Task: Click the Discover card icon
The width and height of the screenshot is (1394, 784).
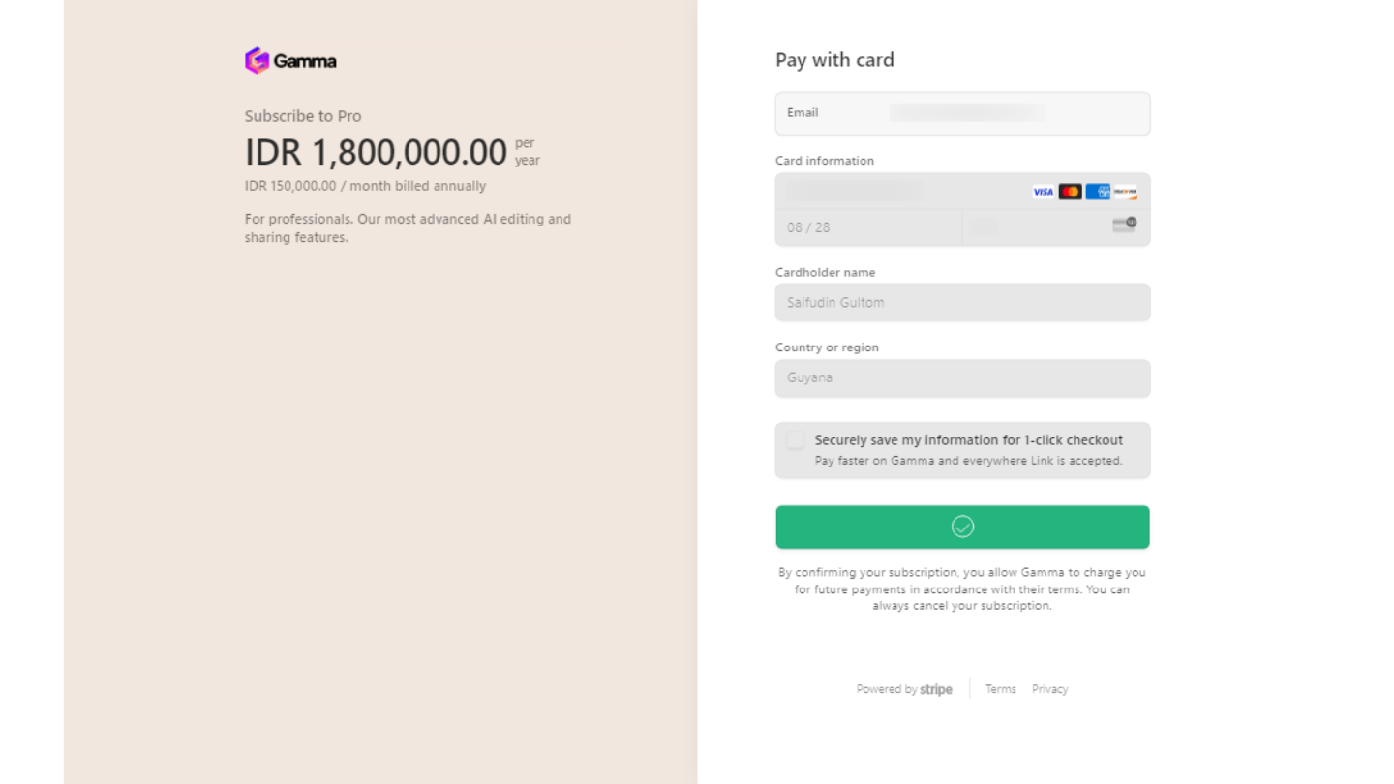Action: [1125, 192]
